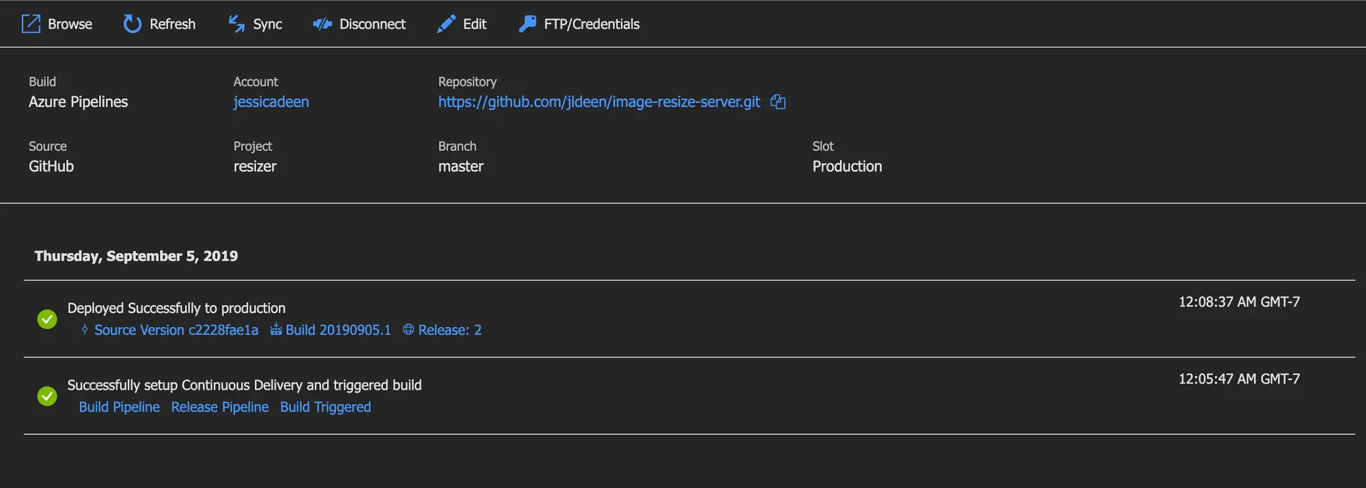Select the 'Repository' field label
Screen dimensions: 1366x488
(467, 82)
